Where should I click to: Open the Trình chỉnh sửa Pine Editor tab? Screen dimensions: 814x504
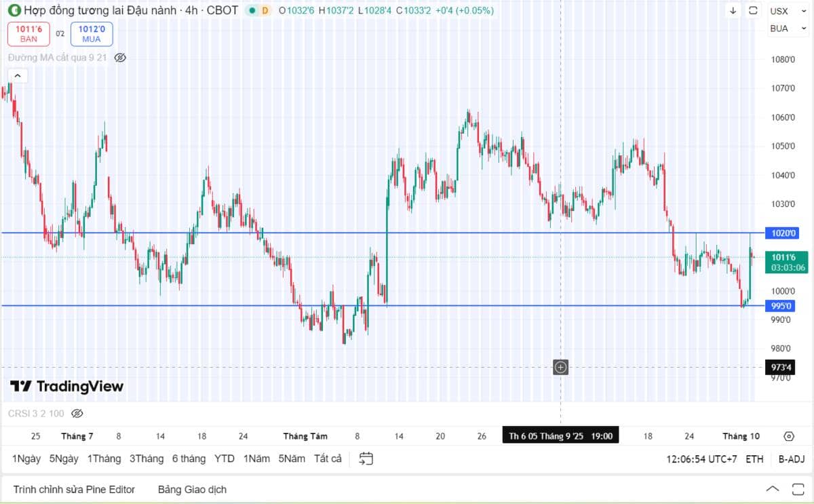point(74,489)
